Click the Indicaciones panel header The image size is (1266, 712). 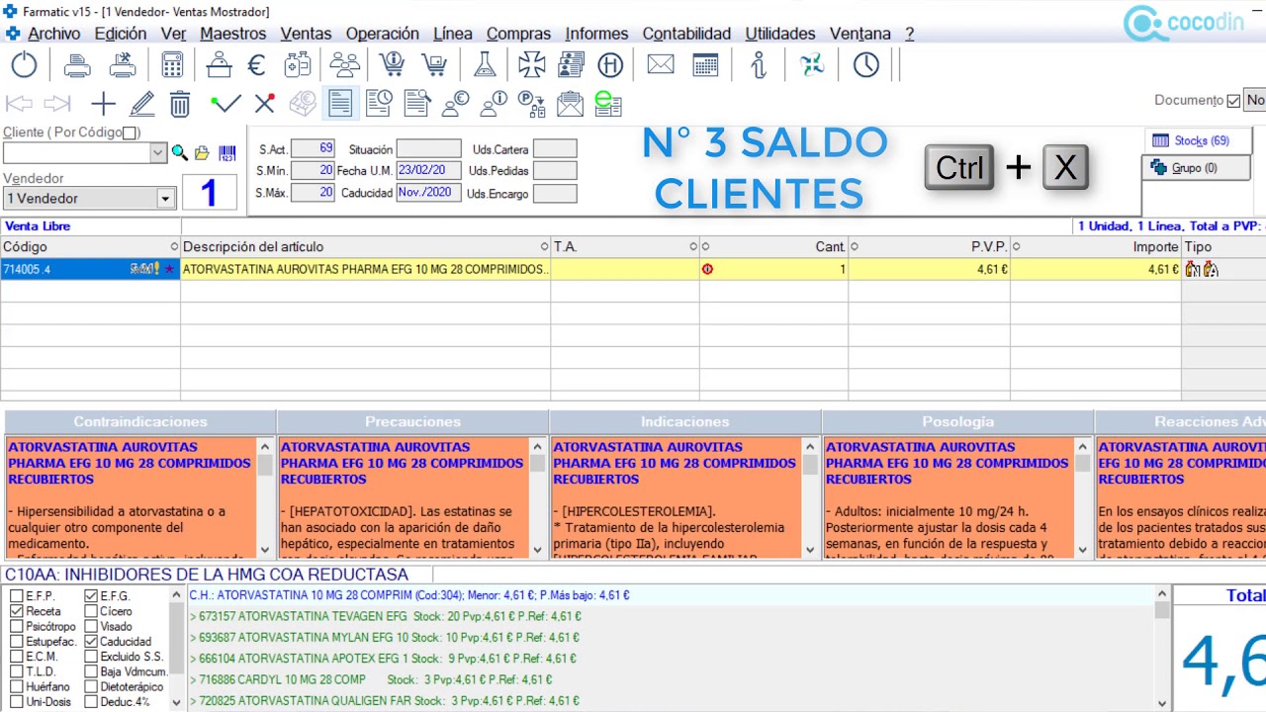pyautogui.click(x=684, y=422)
